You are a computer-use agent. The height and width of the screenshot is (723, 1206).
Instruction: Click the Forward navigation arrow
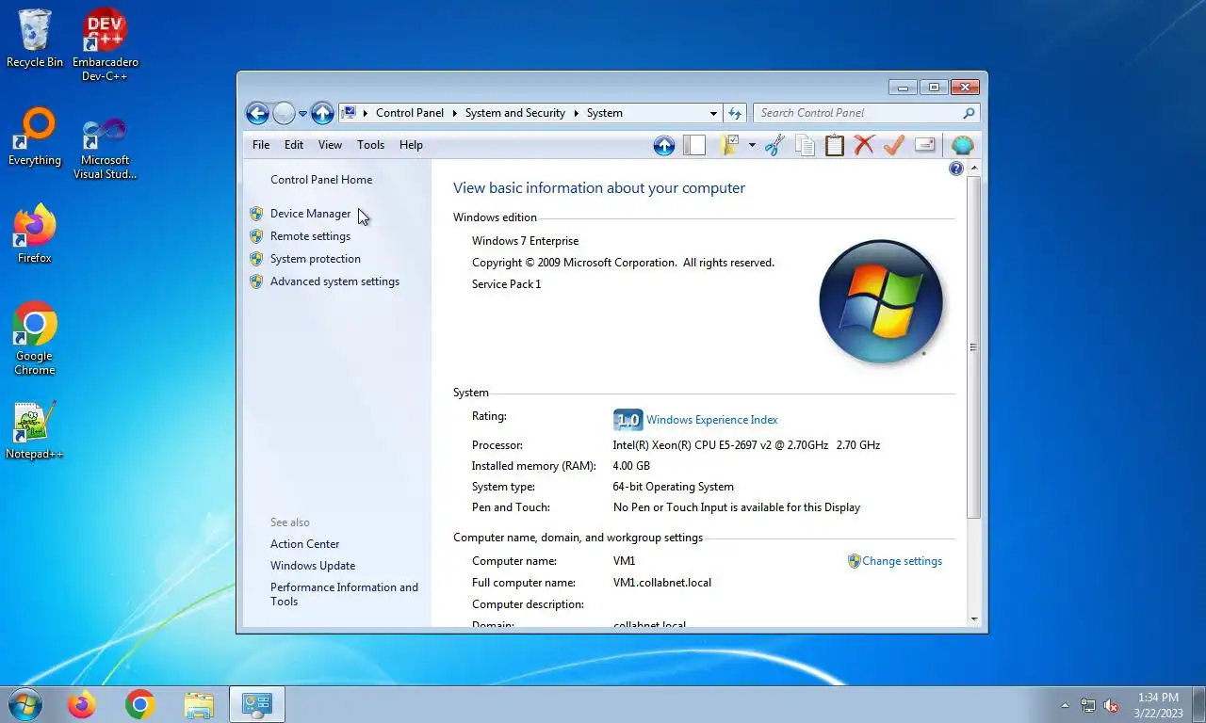[284, 113]
